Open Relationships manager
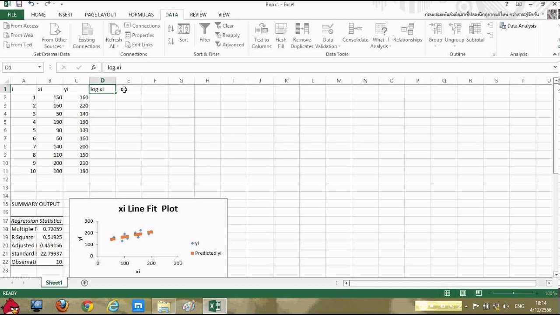This screenshot has width=560, height=315. [407, 33]
